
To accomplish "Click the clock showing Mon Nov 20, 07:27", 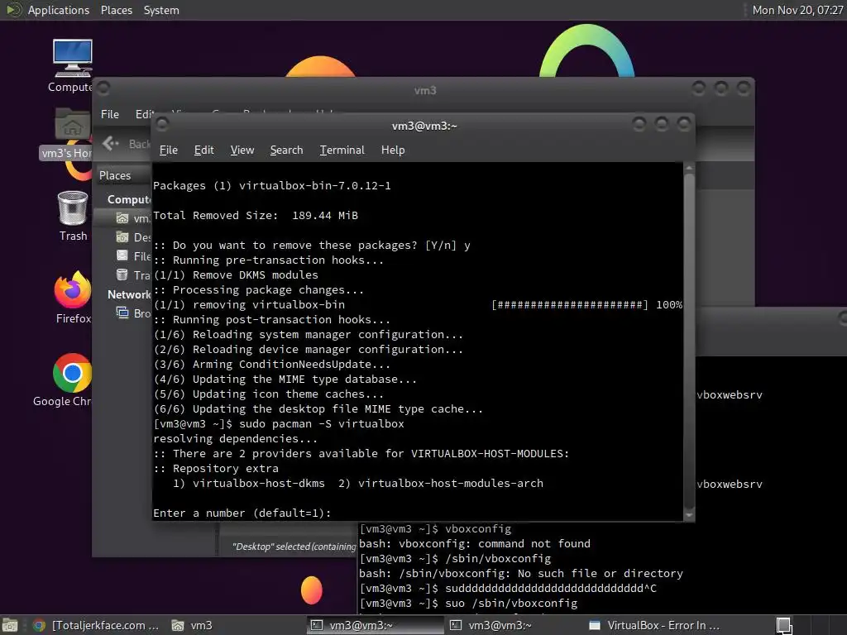I will pos(797,10).
